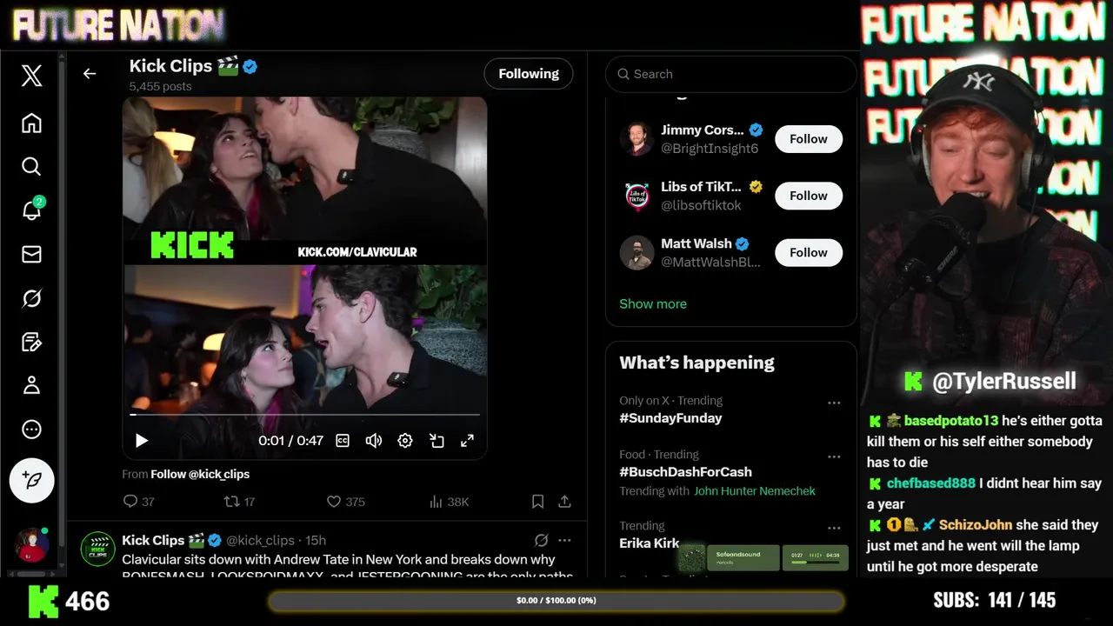
Task: Open video playback settings gear
Action: click(405, 441)
